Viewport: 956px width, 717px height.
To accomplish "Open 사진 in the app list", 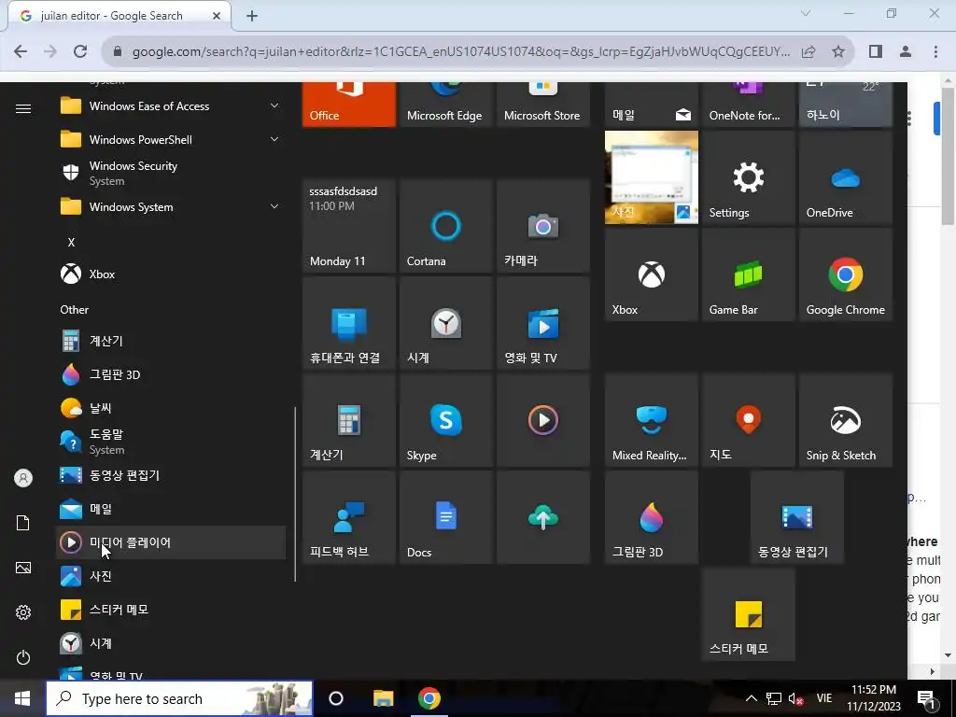I will [x=171, y=575].
